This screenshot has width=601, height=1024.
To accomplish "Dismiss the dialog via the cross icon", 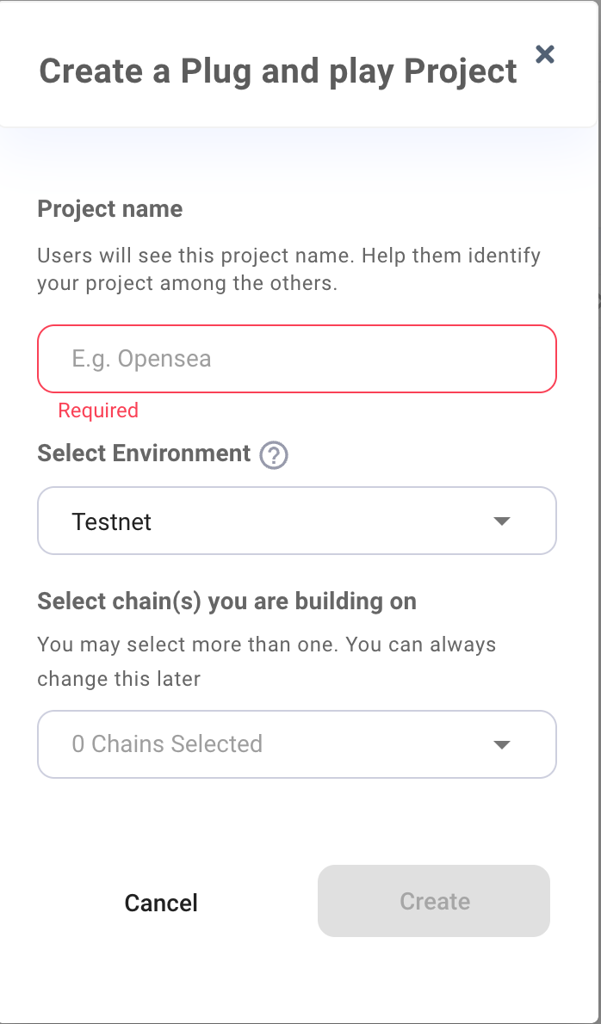I will (544, 54).
